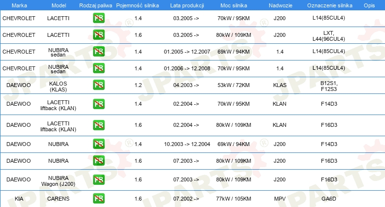This screenshot has width=385, height=207.
Task: Click the Pojemność silnika column header
Action: tap(137, 5)
